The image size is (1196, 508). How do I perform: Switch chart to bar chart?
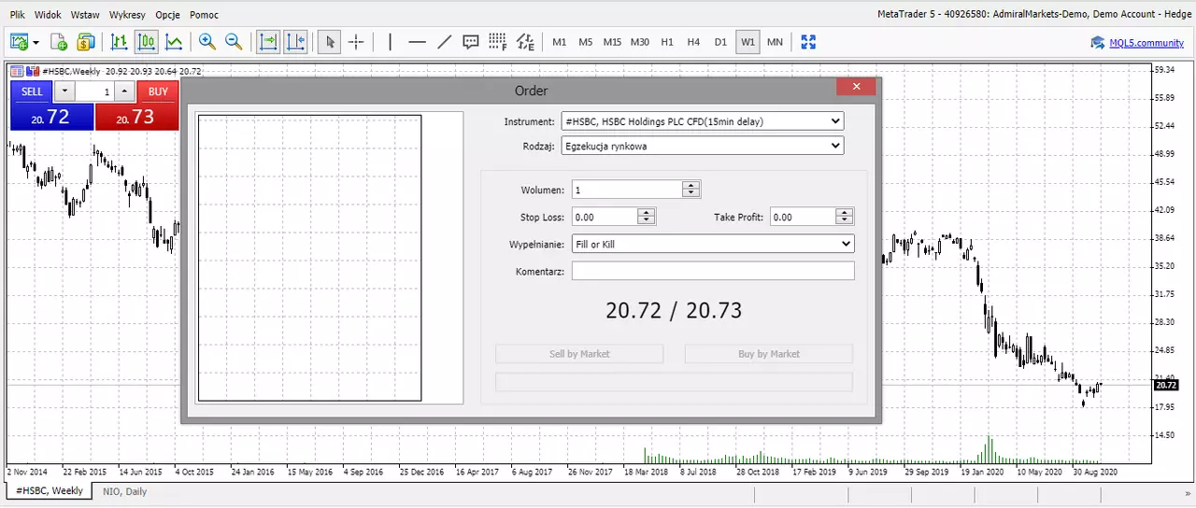click(119, 42)
